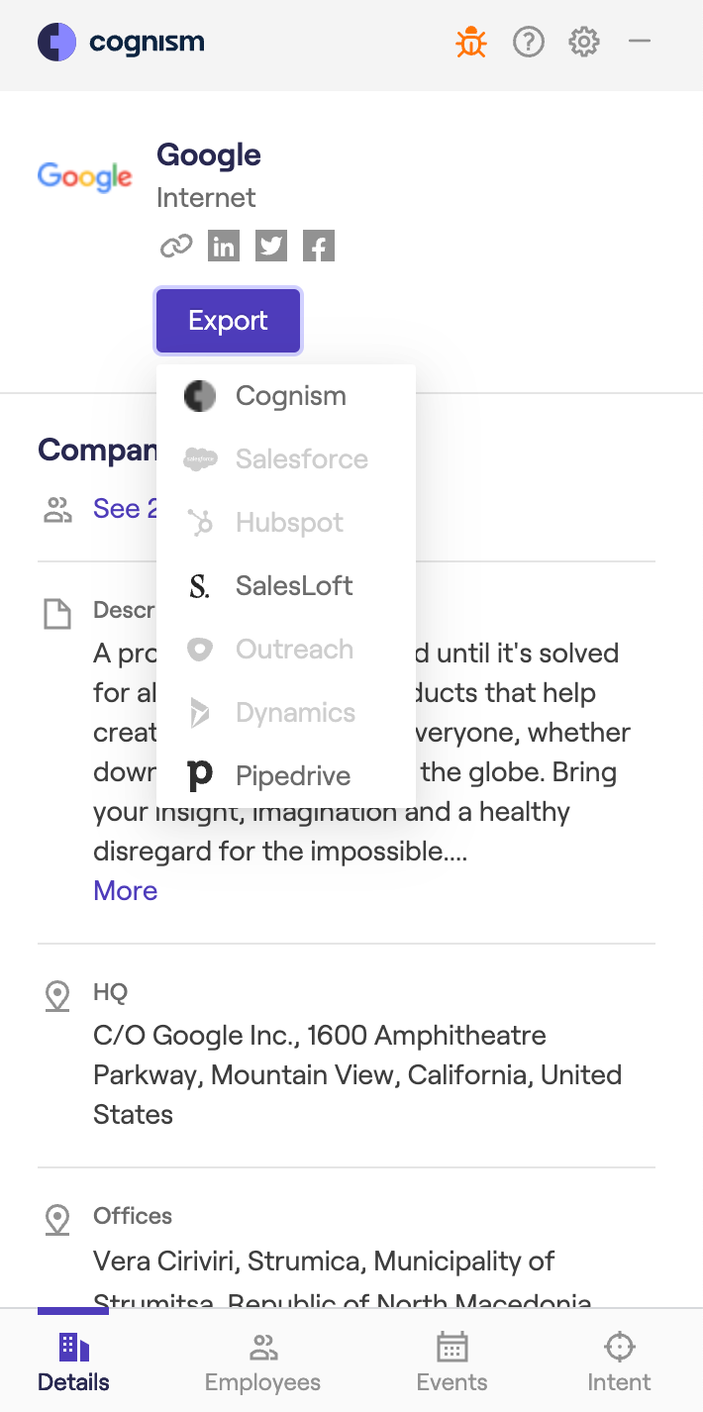Expand description with More link
703x1412 pixels.
pos(126,891)
